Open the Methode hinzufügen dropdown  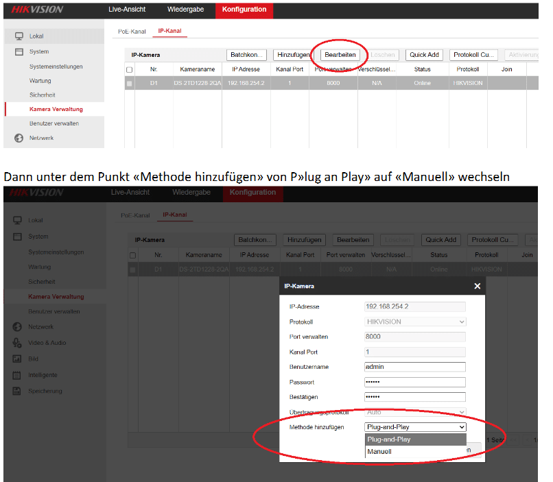pyautogui.click(x=415, y=426)
